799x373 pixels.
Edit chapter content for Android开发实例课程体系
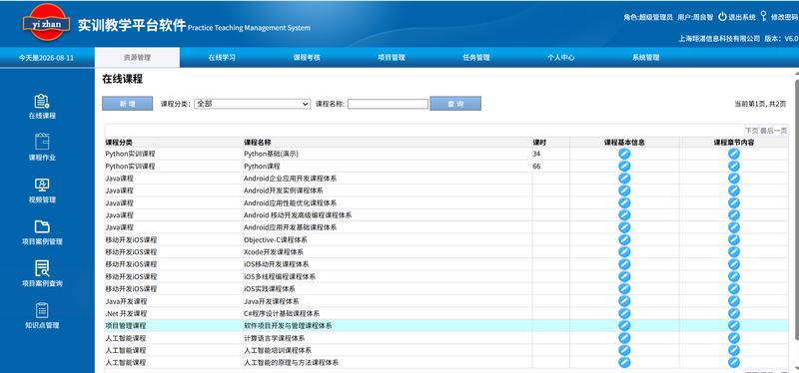point(734,190)
